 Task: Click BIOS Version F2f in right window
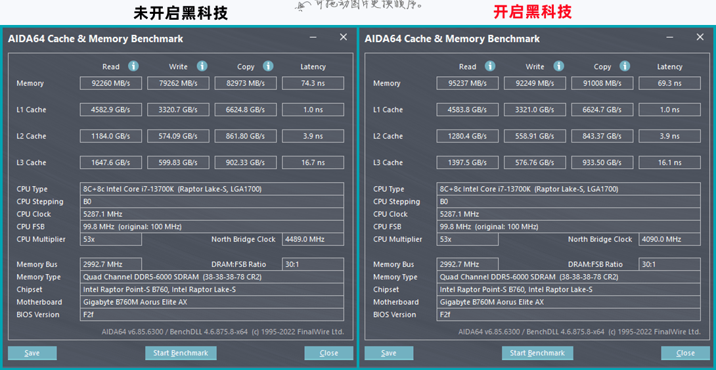click(568, 315)
